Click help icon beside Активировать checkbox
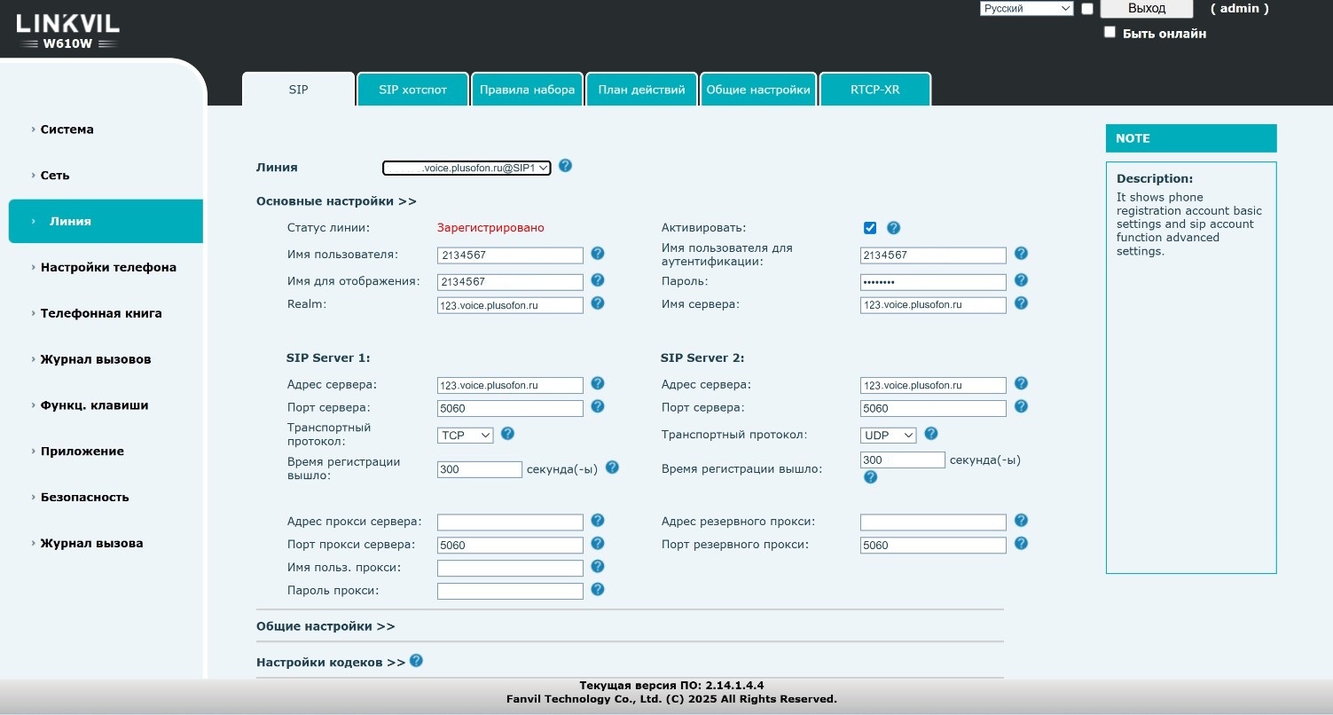The height and width of the screenshot is (715, 1333). (893, 228)
